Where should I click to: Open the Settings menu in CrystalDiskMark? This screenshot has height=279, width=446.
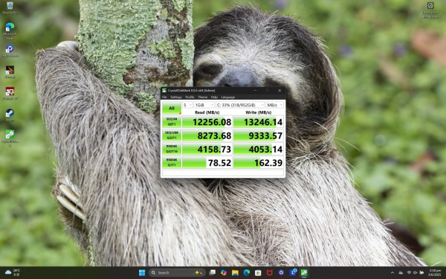tap(175, 97)
